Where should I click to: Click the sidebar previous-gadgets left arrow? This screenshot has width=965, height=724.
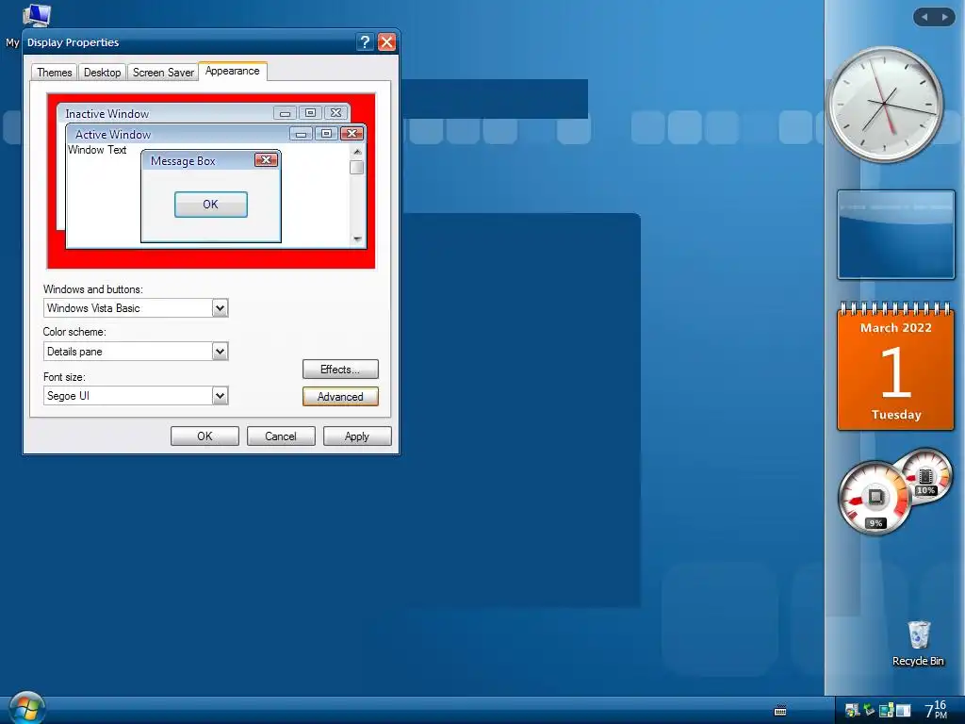[x=924, y=17]
